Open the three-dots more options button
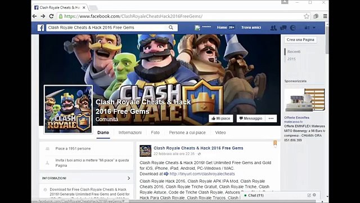This screenshot has height=203, width=360. point(271,118)
